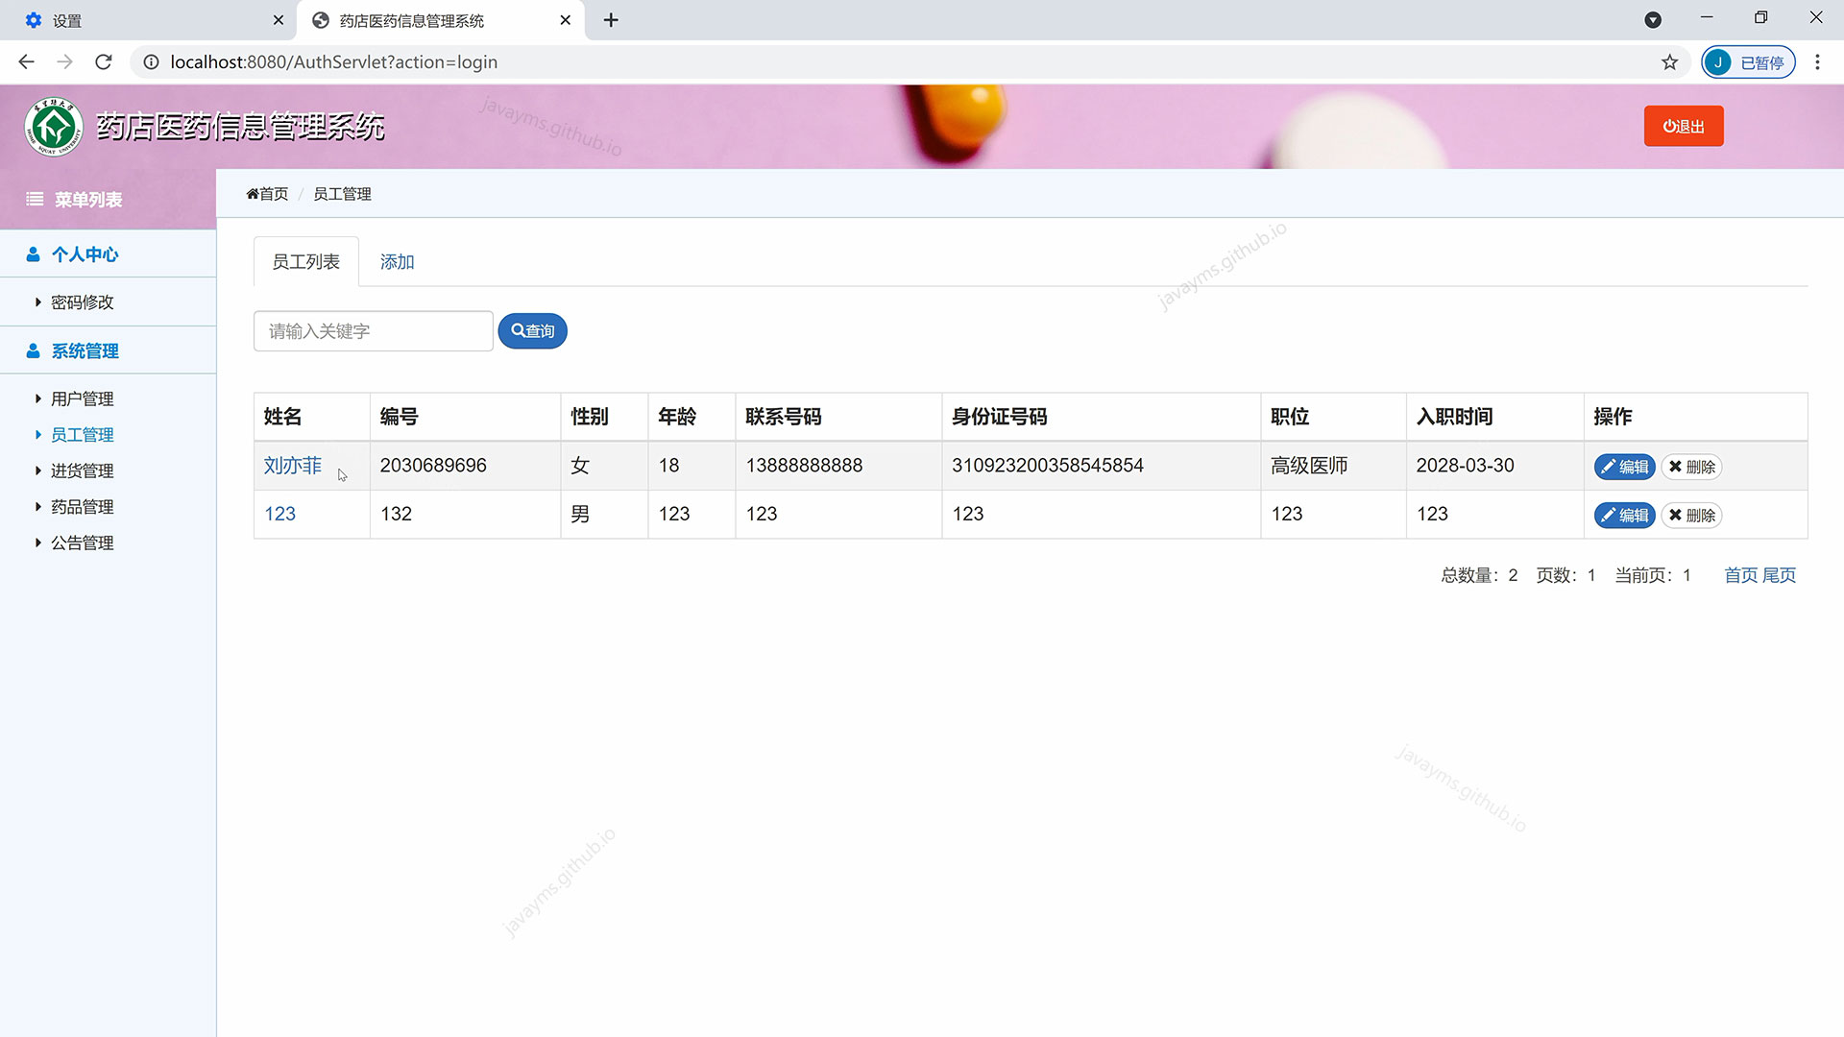Collapse the 系统管理 sidebar section
The width and height of the screenshot is (1844, 1037).
click(x=85, y=351)
